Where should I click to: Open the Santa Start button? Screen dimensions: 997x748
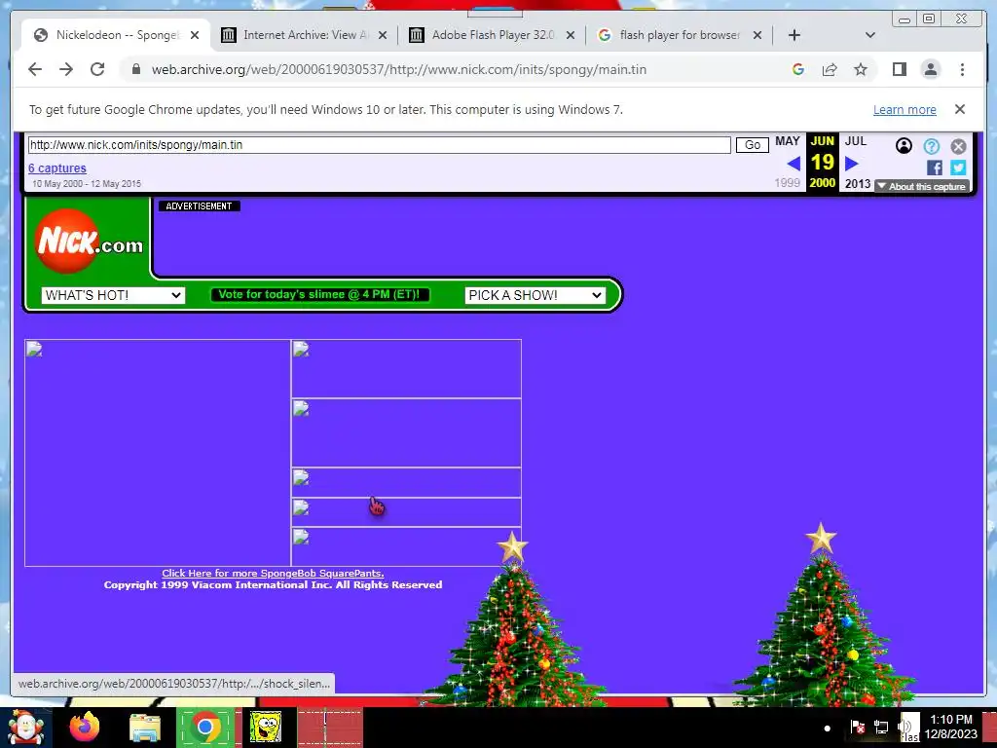(26, 727)
